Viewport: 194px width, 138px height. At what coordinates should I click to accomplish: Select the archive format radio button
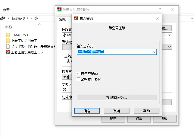coord(68,61)
